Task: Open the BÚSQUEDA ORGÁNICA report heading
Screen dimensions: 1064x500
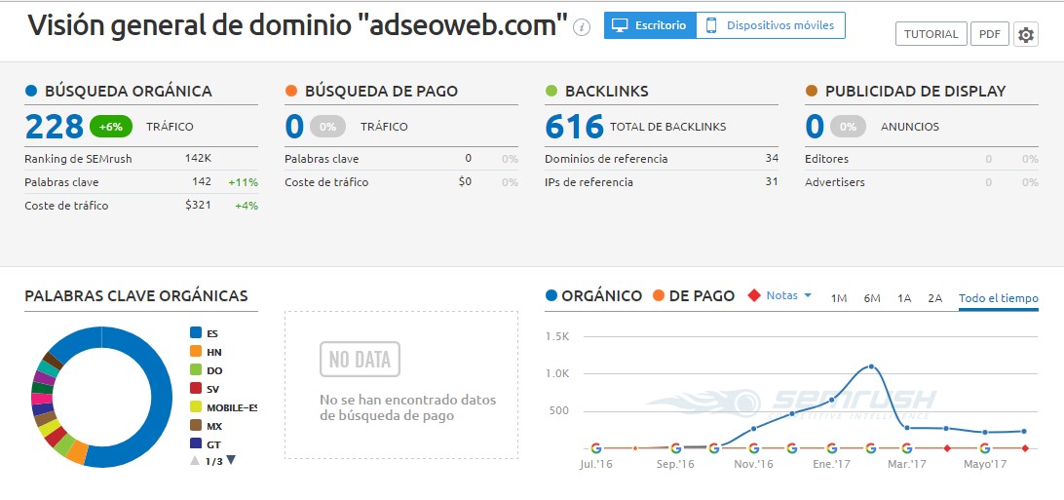Action: pyautogui.click(x=129, y=91)
